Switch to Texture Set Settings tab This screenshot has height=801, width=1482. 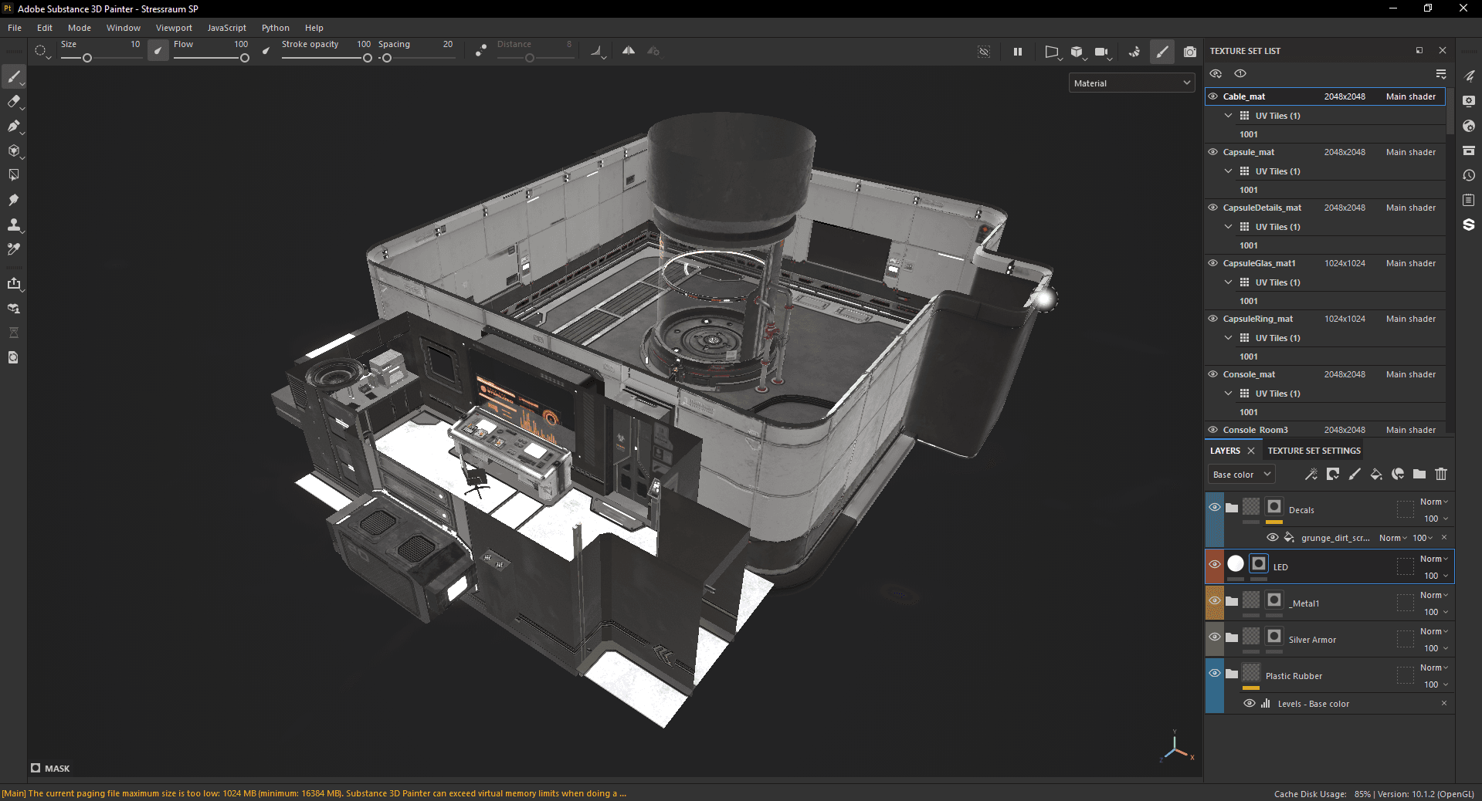coord(1314,451)
